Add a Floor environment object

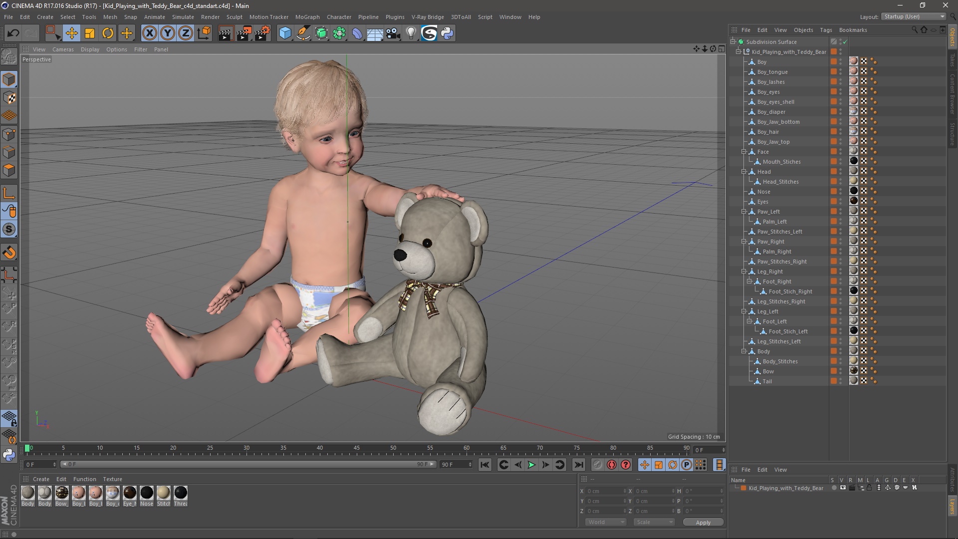tap(375, 33)
